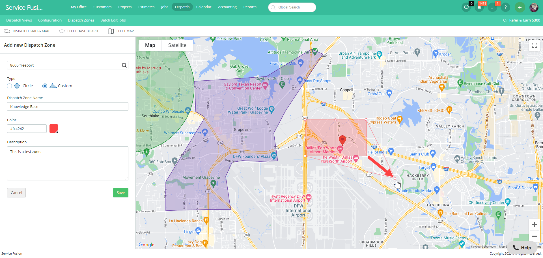Switch to Dispatch Grid & Map view

[x=27, y=31]
